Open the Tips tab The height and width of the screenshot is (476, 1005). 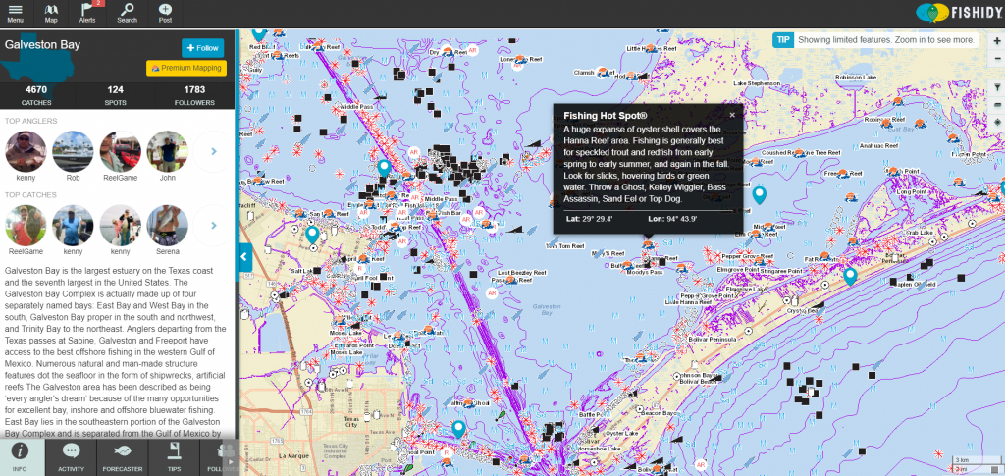[174, 456]
